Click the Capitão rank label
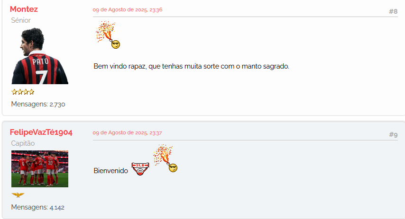Screen dimensions: 405x219 [23, 143]
